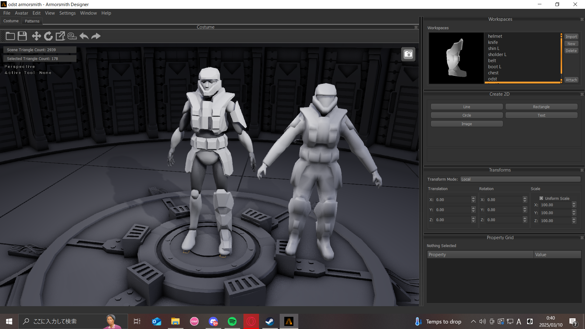The image size is (585, 329).
Task: Select the chest workspace item
Action: (x=493, y=73)
